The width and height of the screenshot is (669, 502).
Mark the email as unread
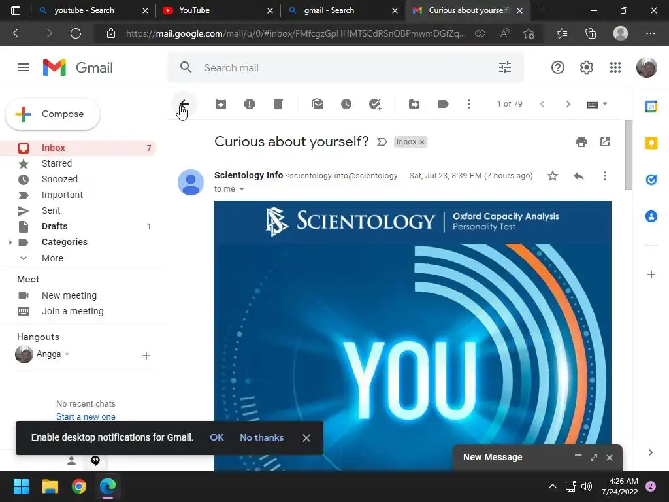tap(318, 104)
